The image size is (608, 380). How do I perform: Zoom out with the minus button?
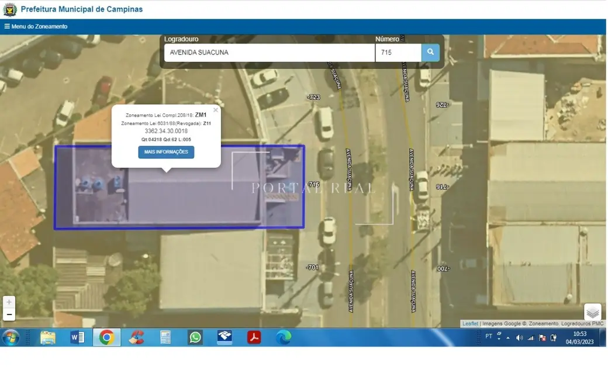(x=9, y=315)
